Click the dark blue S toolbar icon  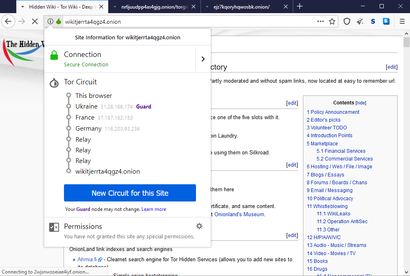click(373, 21)
